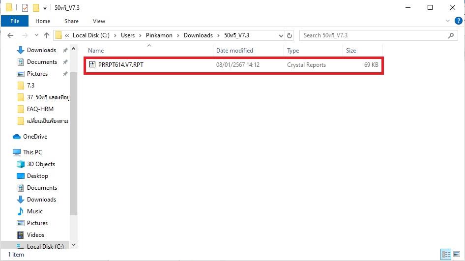
Task: Open the 37_50ทวิ folder in sidebar
Action: click(x=44, y=97)
